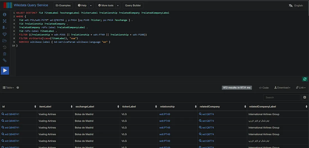Open the Query Builder
The width and height of the screenshot is (309, 148).
point(133,6)
